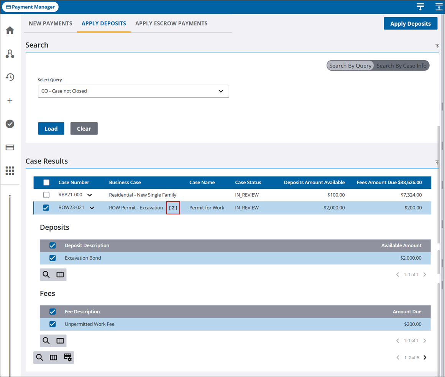445x377 pixels.
Task: Expand the RBP21-000 case row chevron
Action: [90, 195]
